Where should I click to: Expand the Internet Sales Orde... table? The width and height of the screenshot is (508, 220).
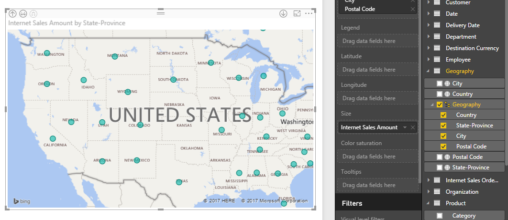pyautogui.click(x=429, y=180)
